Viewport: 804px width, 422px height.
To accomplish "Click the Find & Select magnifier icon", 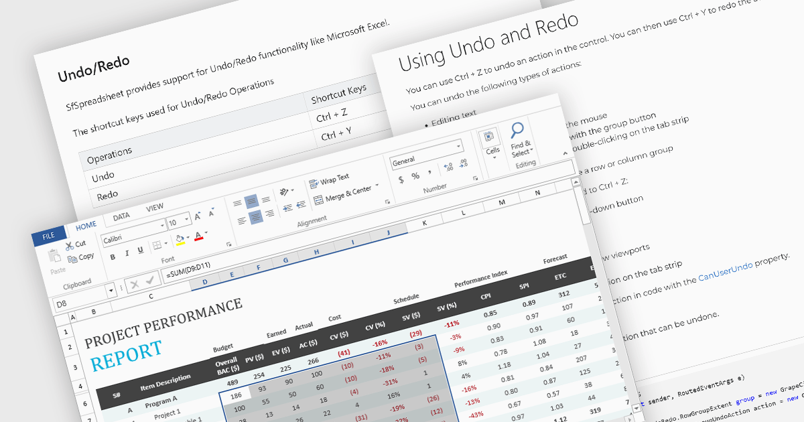I will [x=517, y=130].
